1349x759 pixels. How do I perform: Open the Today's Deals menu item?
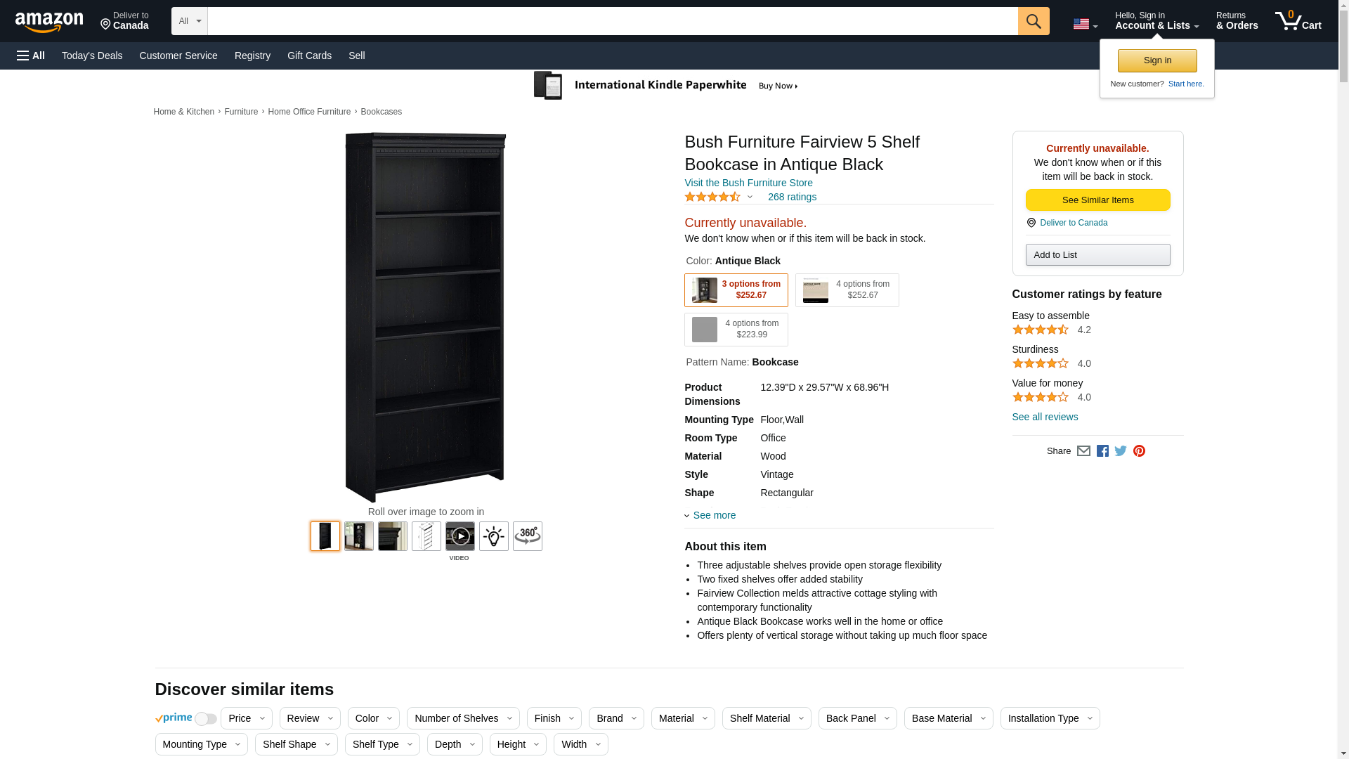92,56
